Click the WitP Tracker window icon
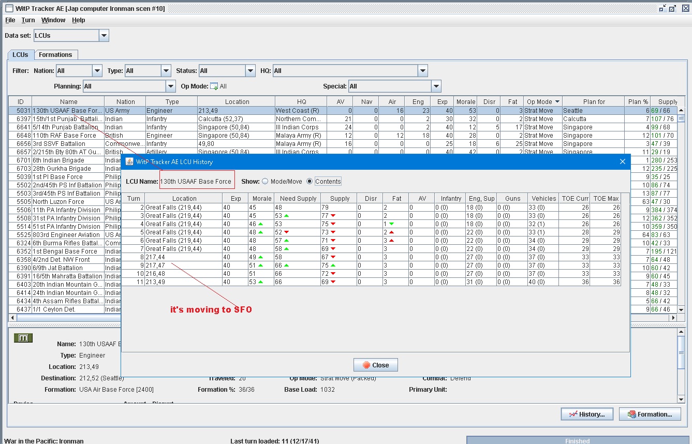 coord(9,8)
